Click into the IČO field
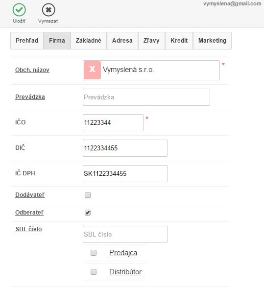The height and width of the screenshot is (289, 264). [113, 122]
